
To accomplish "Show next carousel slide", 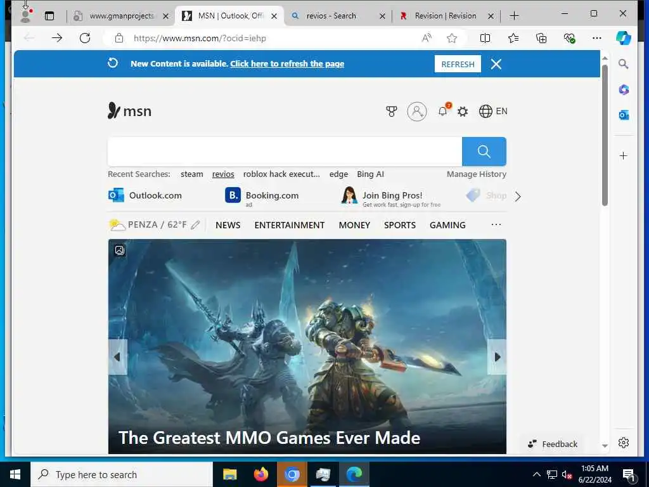I will (497, 357).
